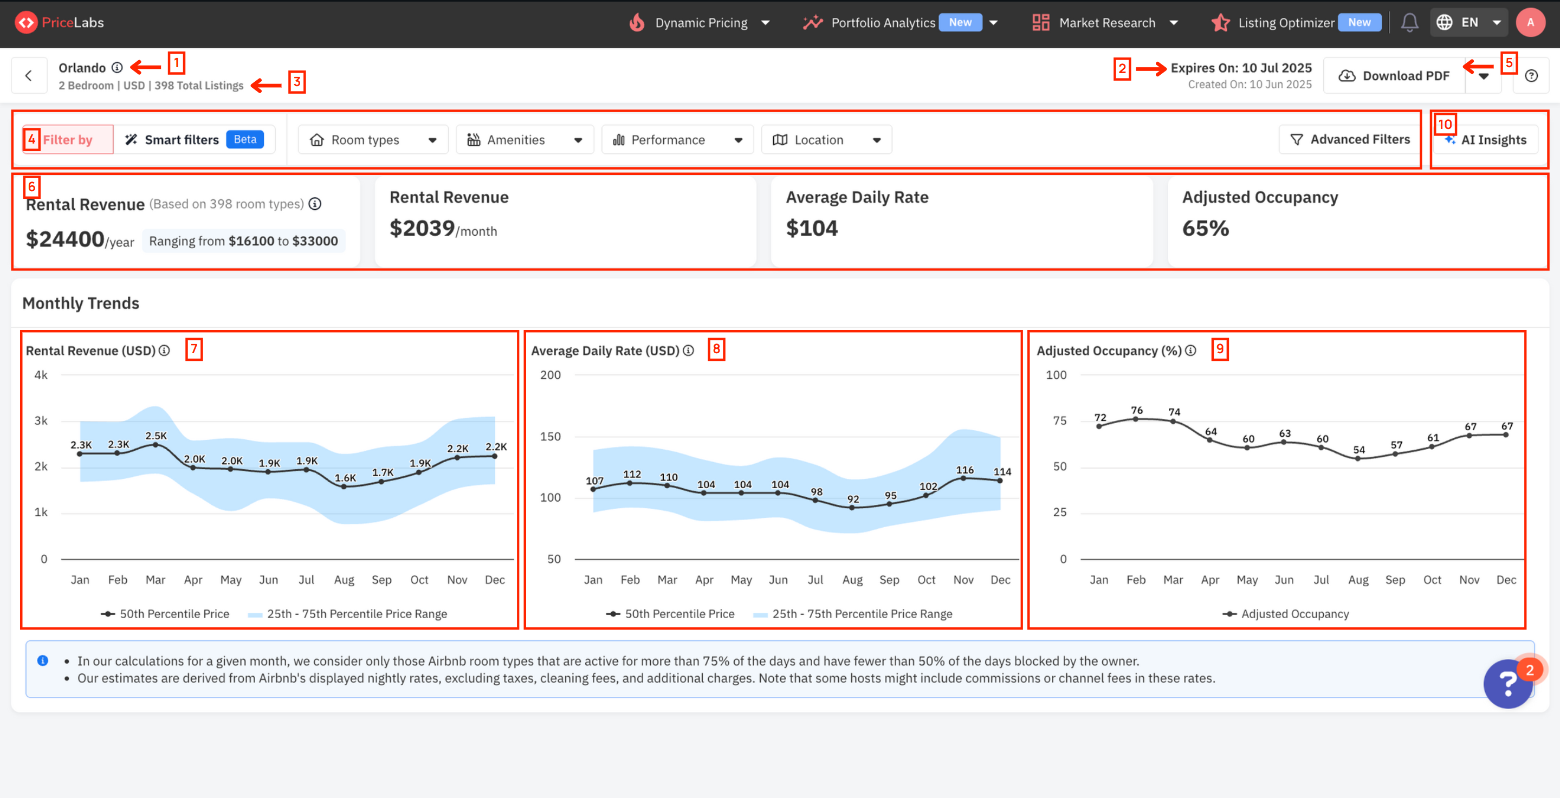The image size is (1560, 798).
Task: Click the Dynamic Pricing flame icon
Action: tap(637, 22)
